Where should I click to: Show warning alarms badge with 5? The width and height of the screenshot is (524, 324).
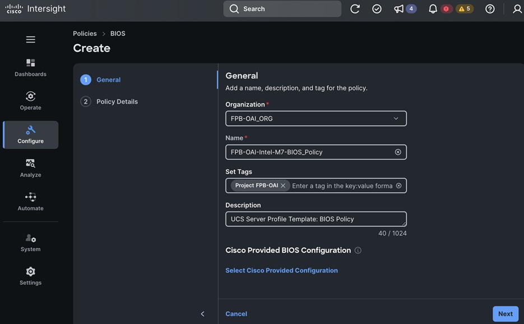pos(465,9)
